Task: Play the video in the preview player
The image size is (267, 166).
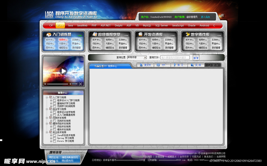Action: click(x=63, y=71)
